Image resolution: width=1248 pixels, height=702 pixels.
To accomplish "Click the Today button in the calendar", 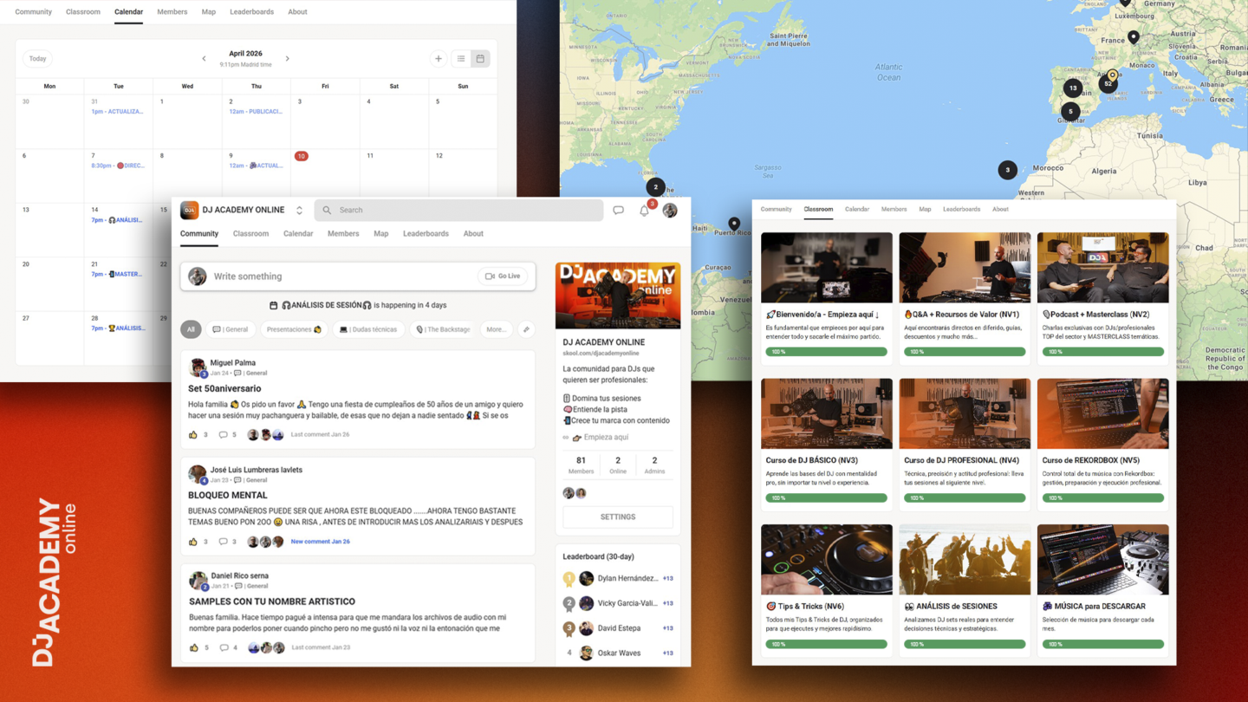I will [37, 59].
